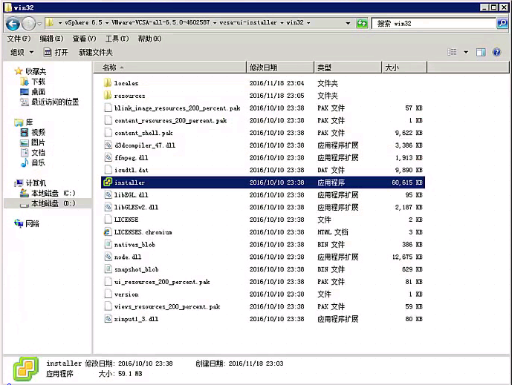Click vSphere 6.5 in the address path

click(x=83, y=22)
